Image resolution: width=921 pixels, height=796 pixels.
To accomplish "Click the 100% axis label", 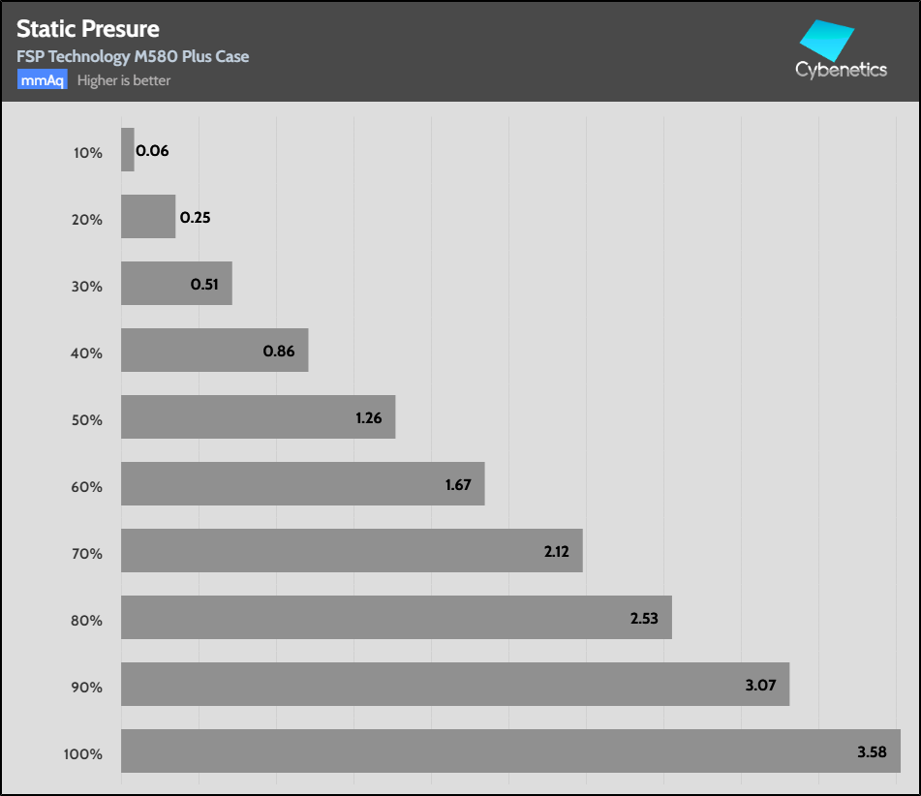I will [x=84, y=754].
